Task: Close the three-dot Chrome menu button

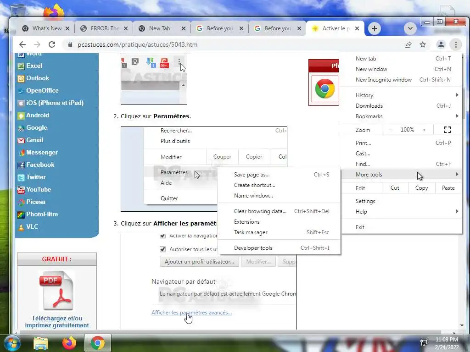Action: pos(456,44)
